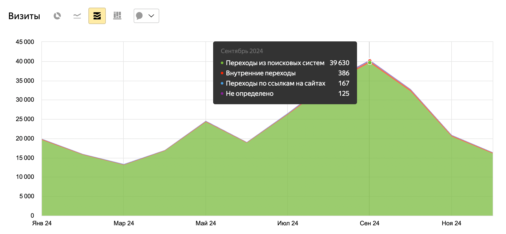Click the green data point at September peak
Image resolution: width=506 pixels, height=234 pixels.
pos(370,63)
